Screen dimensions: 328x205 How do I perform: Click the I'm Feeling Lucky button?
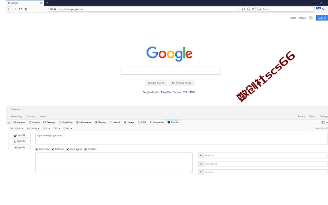(x=181, y=83)
